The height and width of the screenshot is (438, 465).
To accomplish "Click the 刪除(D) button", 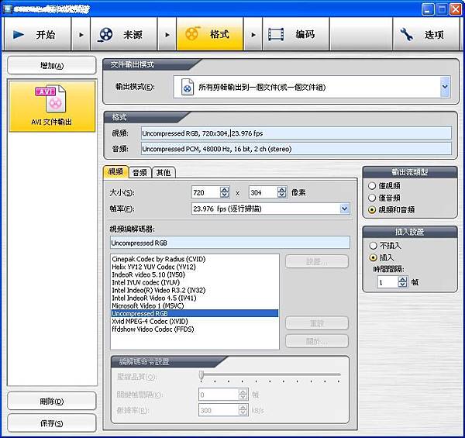I will (x=52, y=402).
